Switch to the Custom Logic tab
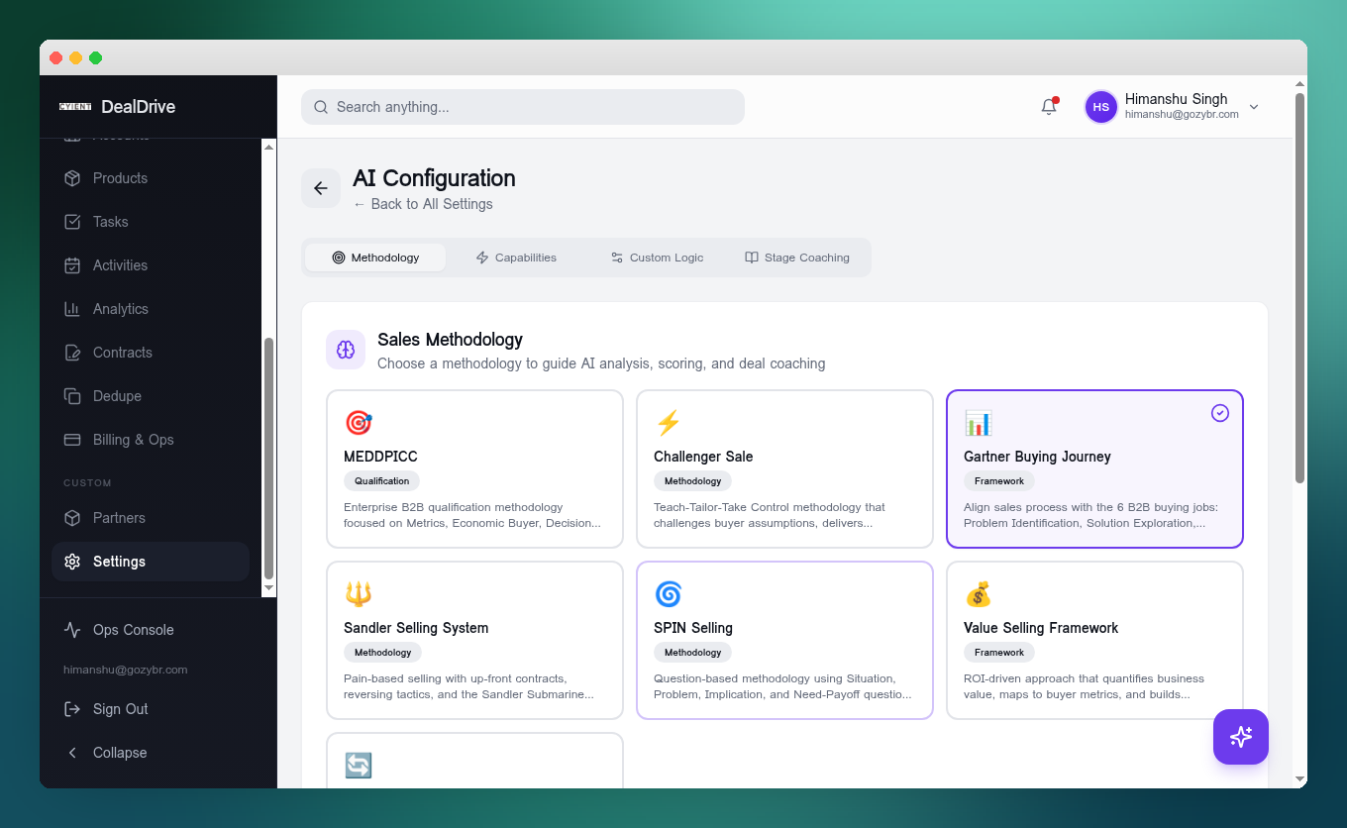 click(x=657, y=258)
